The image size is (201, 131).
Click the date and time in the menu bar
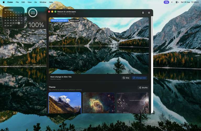tap(189, 2)
